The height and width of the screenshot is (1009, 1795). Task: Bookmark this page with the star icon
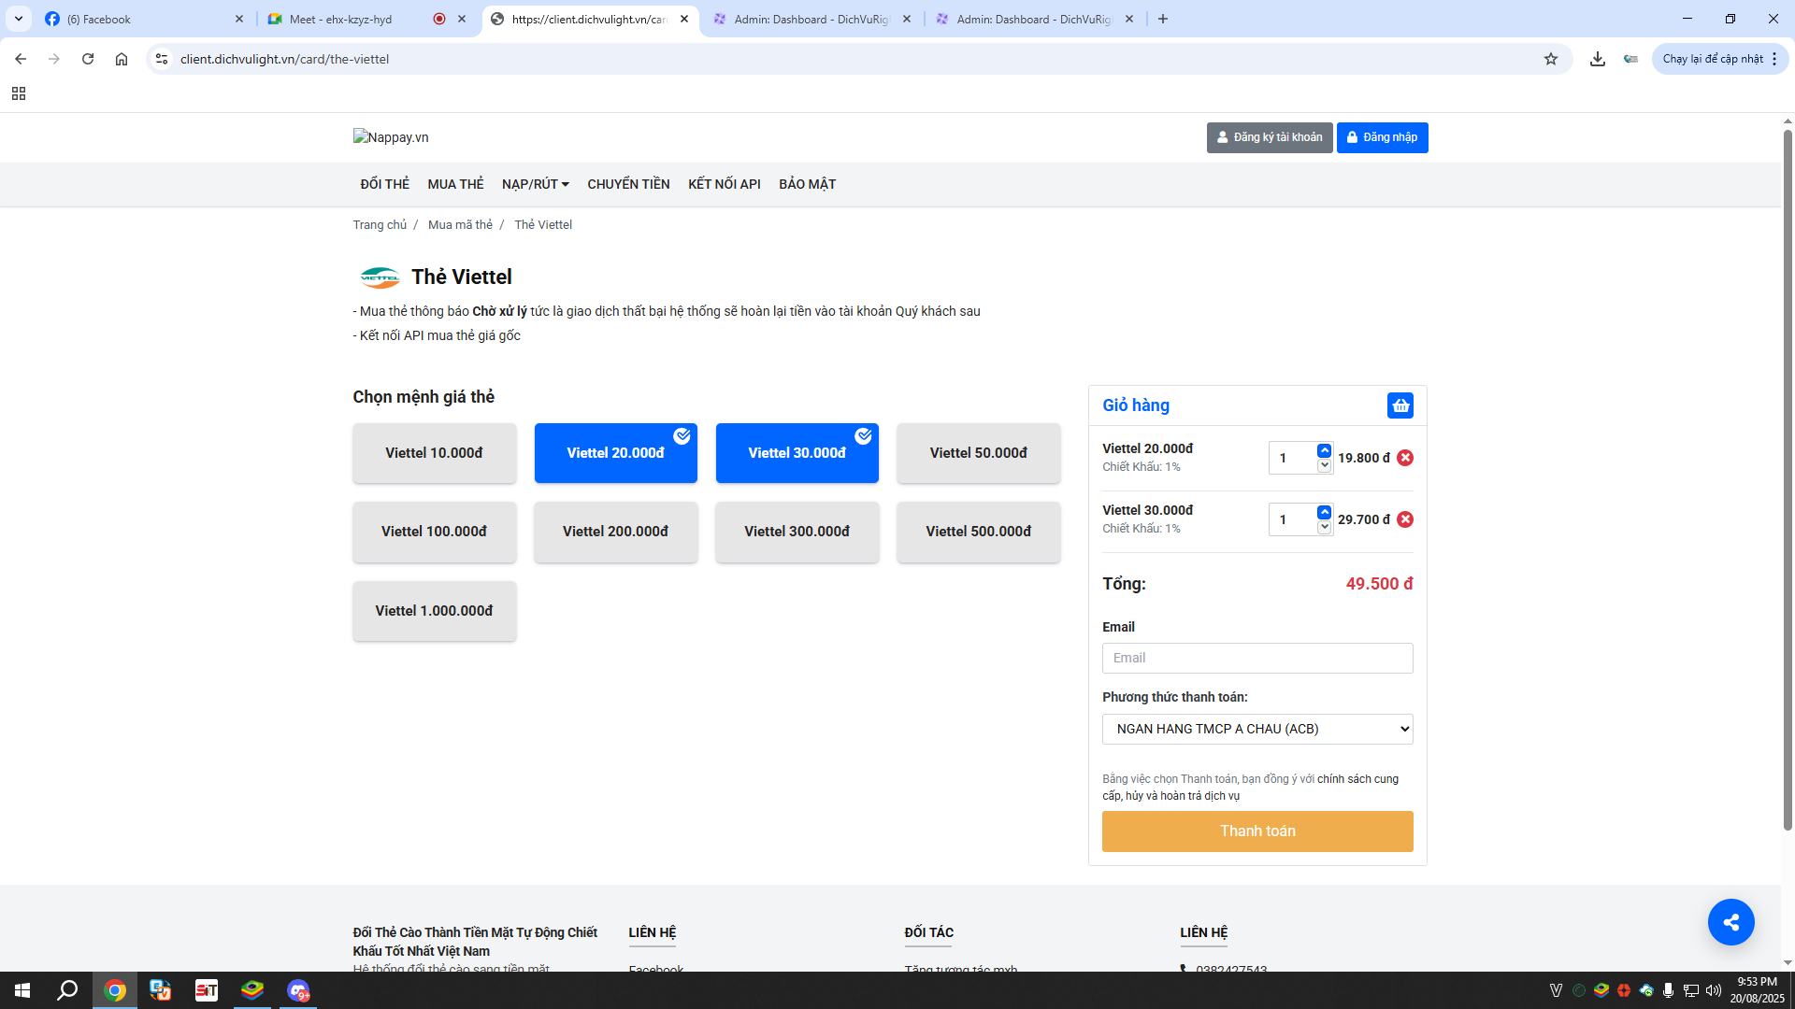tap(1551, 59)
